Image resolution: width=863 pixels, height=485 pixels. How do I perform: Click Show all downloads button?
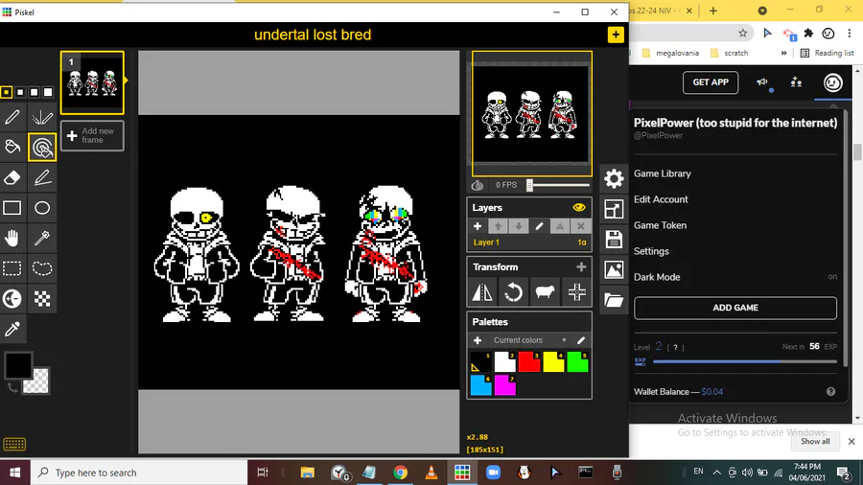point(815,441)
